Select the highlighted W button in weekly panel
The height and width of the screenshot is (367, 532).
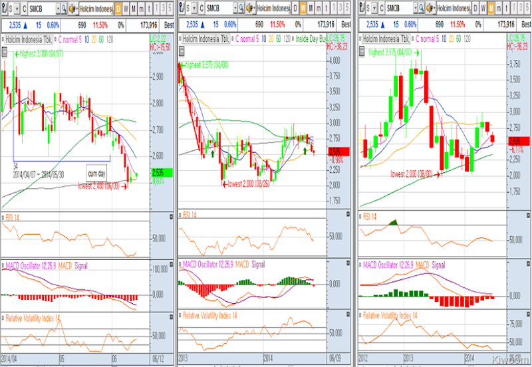[x=303, y=9]
